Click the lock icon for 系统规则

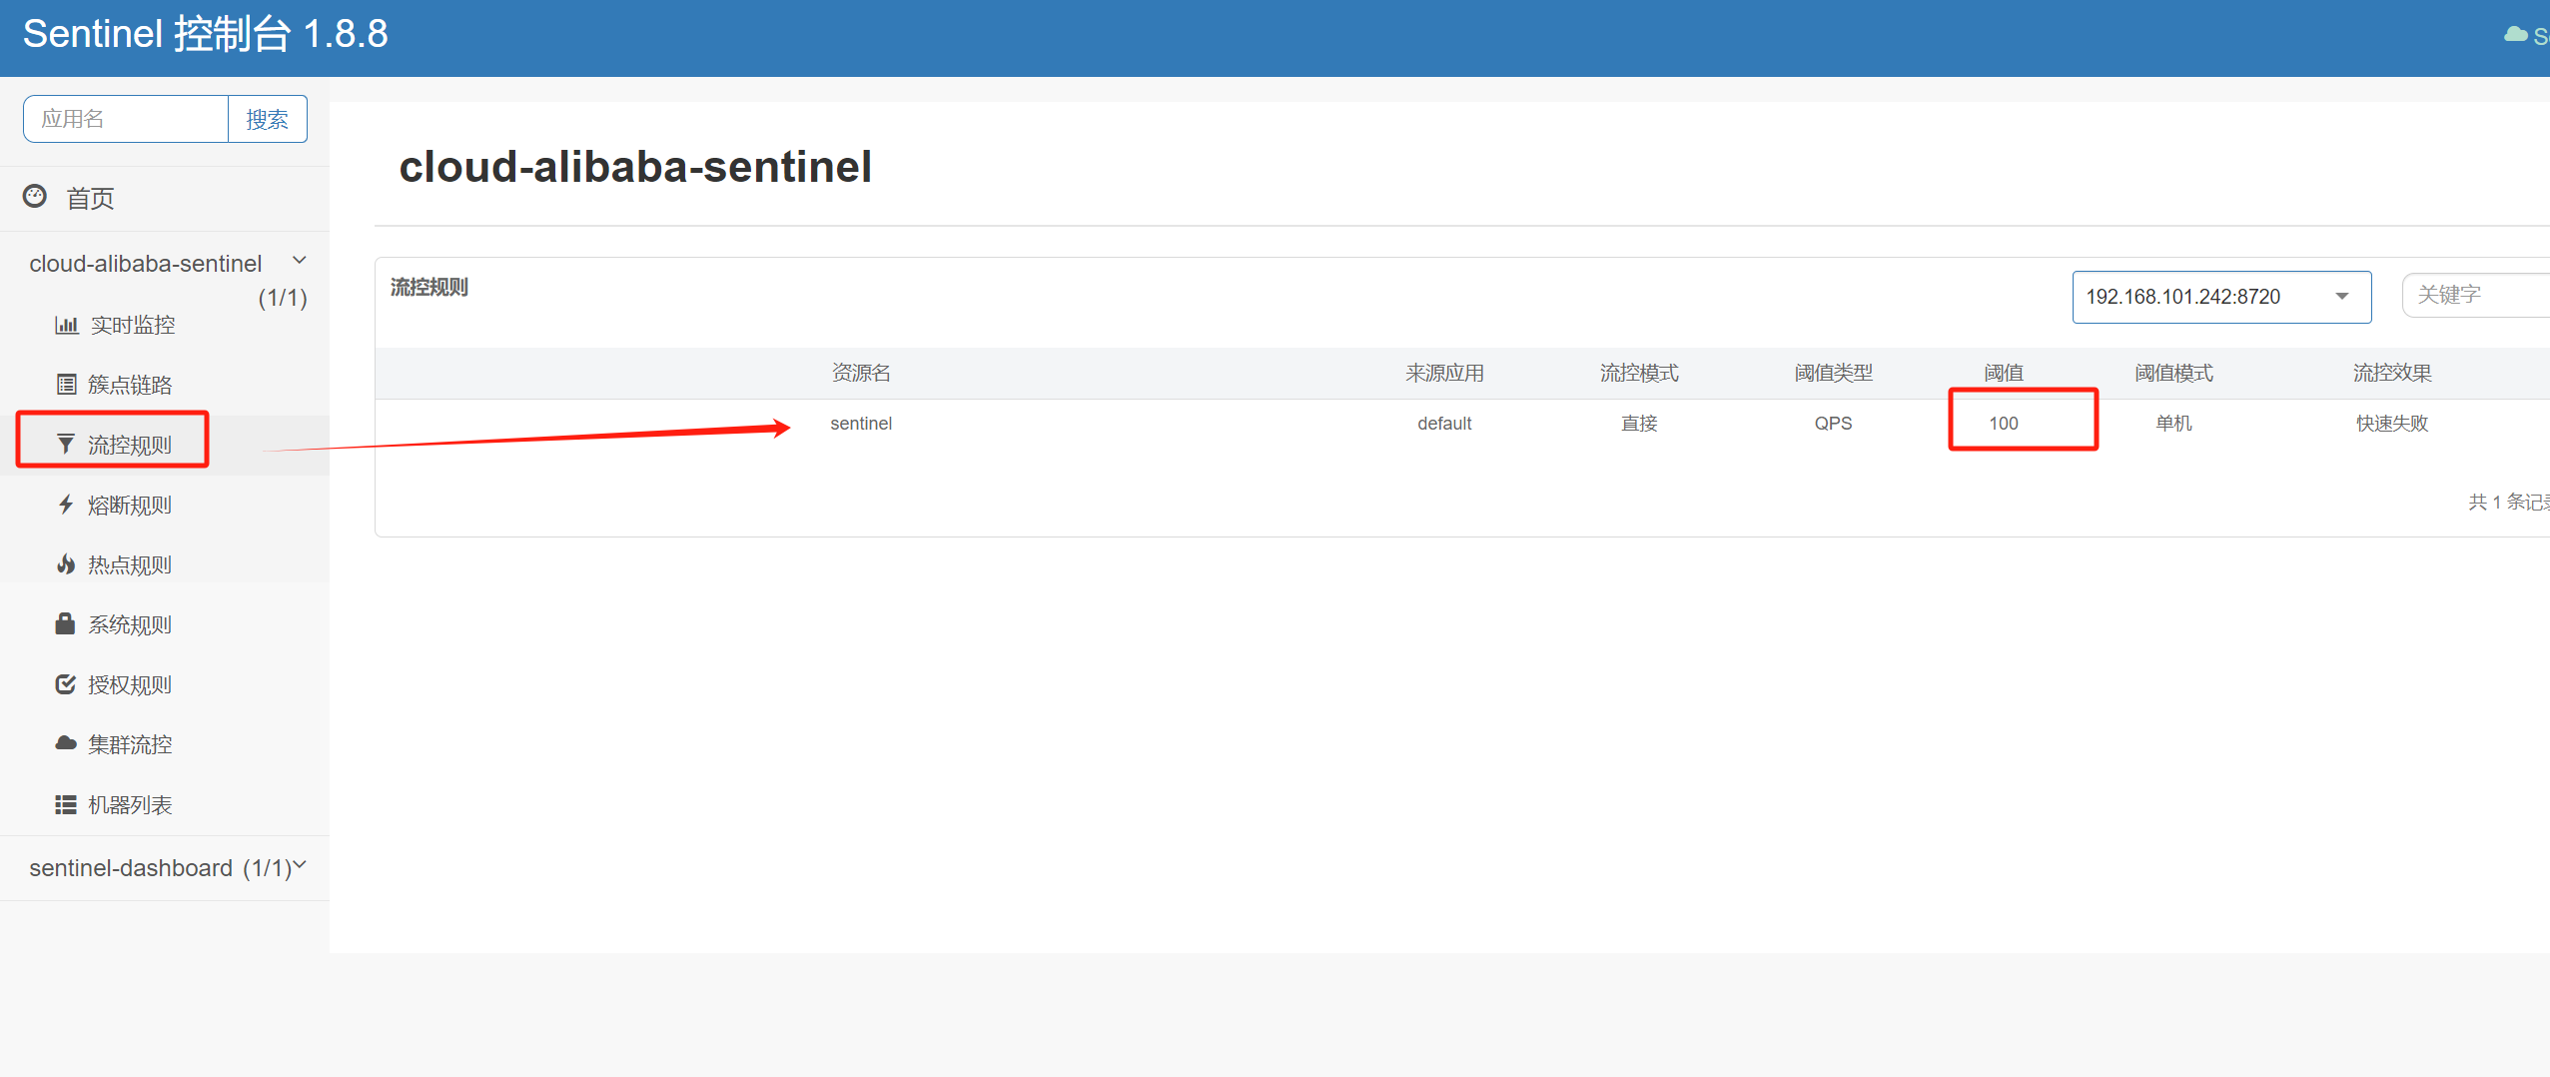[x=66, y=624]
